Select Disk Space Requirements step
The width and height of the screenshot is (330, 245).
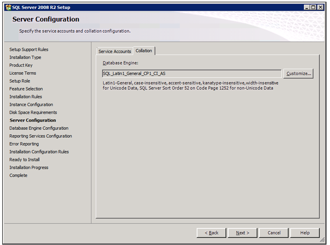coord(33,113)
